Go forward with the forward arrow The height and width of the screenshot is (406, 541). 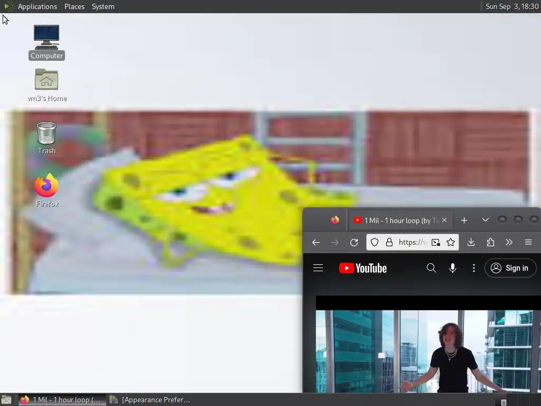(334, 242)
